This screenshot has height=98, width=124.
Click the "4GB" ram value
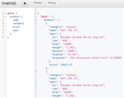65,41
